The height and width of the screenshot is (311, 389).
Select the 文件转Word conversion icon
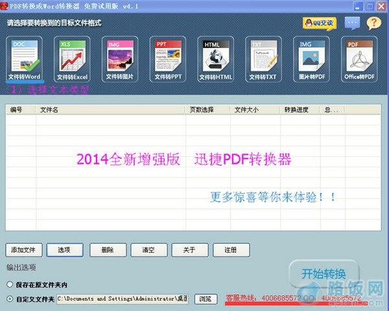pos(25,59)
